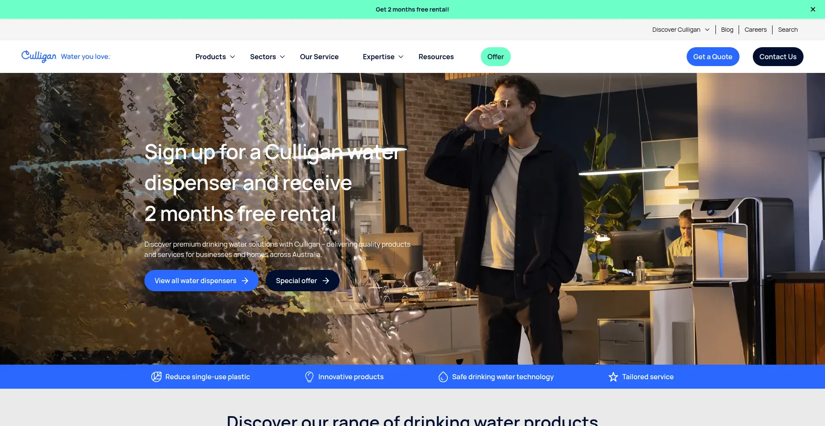Screen dimensions: 825x426
Task: Click arrow on View all water dispensers
Action: (x=245, y=281)
